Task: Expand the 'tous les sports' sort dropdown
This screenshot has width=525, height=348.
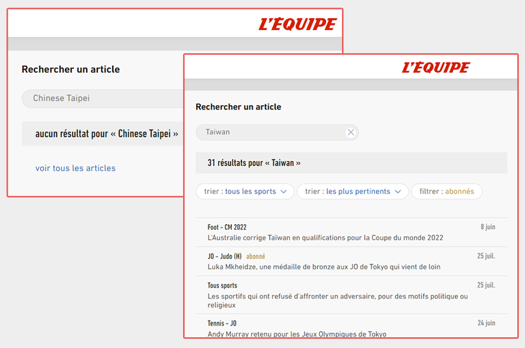Action: [x=245, y=191]
